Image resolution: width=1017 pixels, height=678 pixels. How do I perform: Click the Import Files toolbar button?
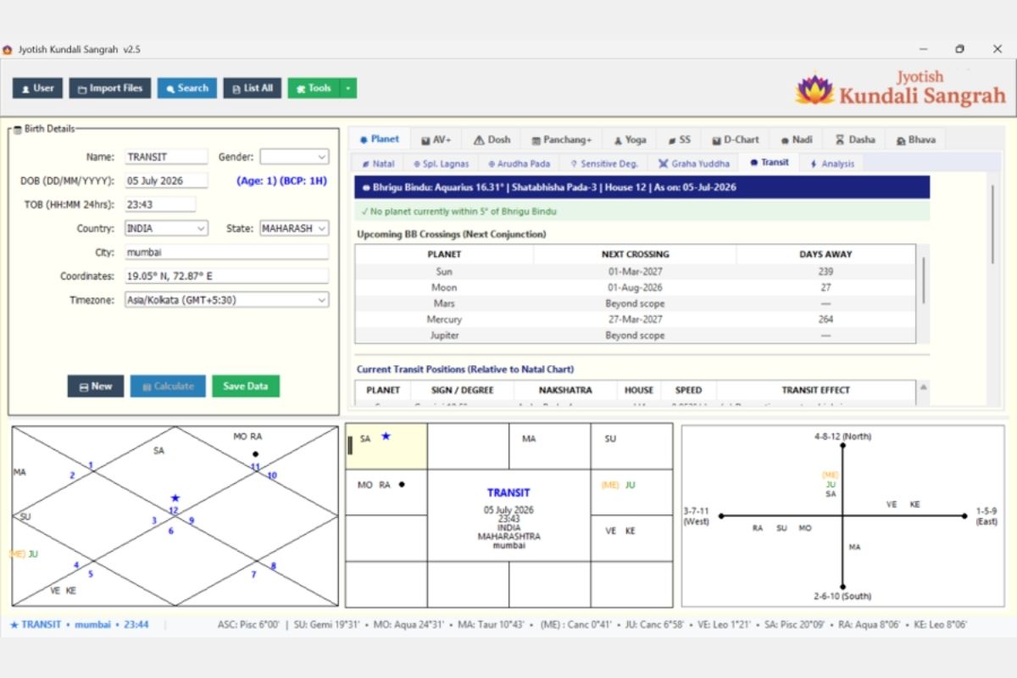coord(110,88)
